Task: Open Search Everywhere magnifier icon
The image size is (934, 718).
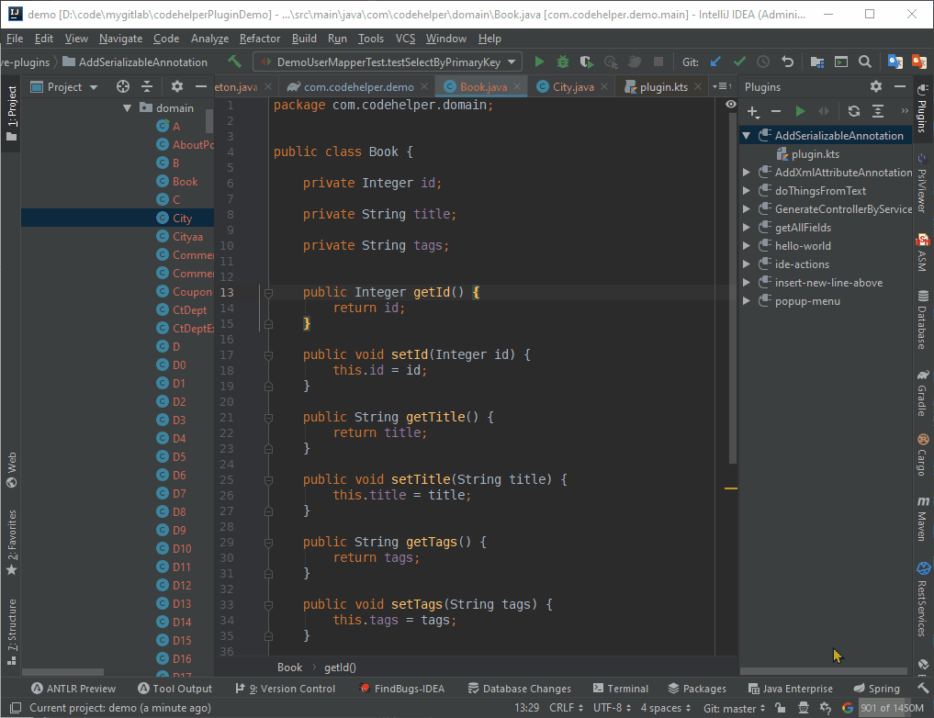Action: coord(865,62)
